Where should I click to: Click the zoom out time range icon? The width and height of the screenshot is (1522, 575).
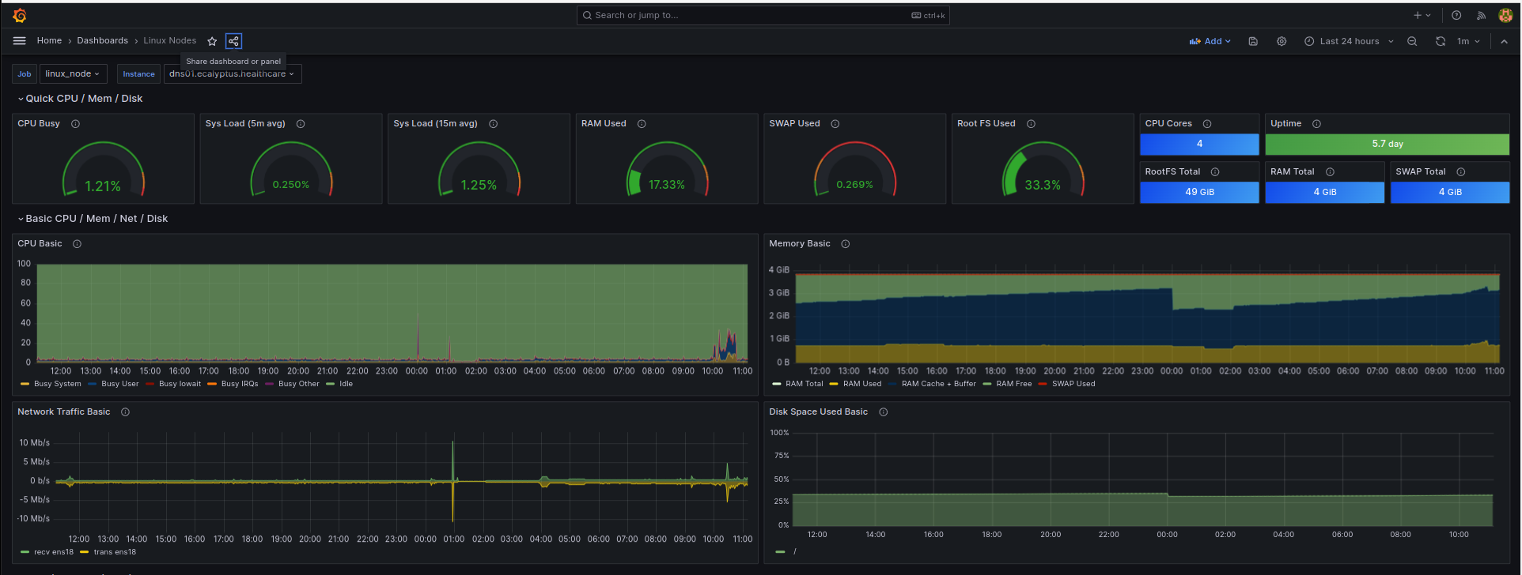point(1412,41)
